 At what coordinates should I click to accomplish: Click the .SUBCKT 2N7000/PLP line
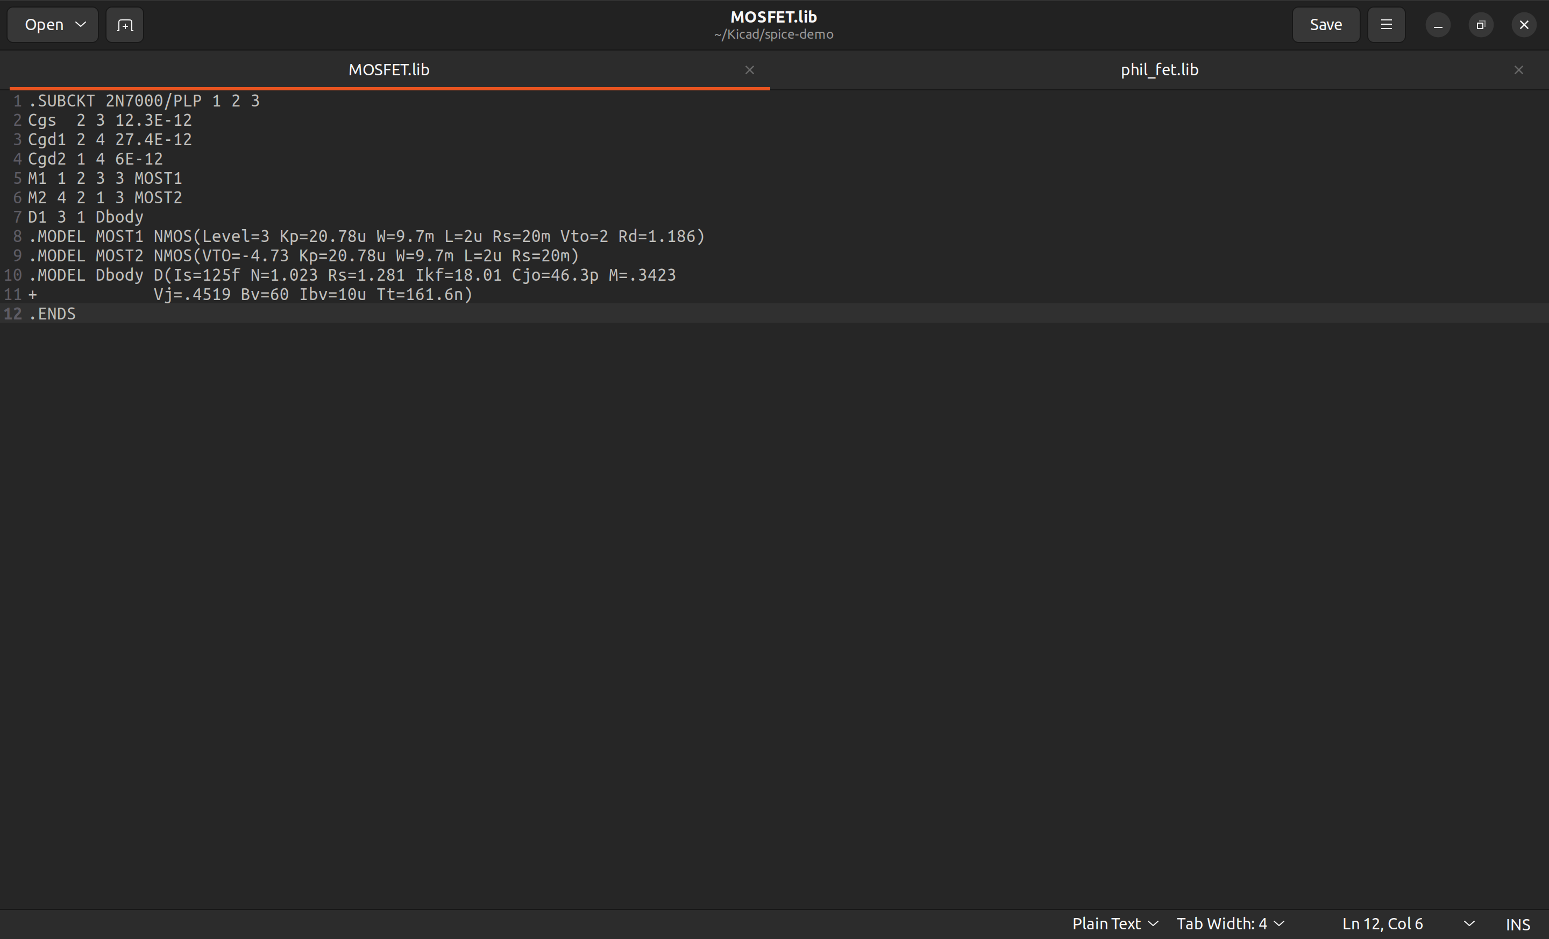[145, 101]
